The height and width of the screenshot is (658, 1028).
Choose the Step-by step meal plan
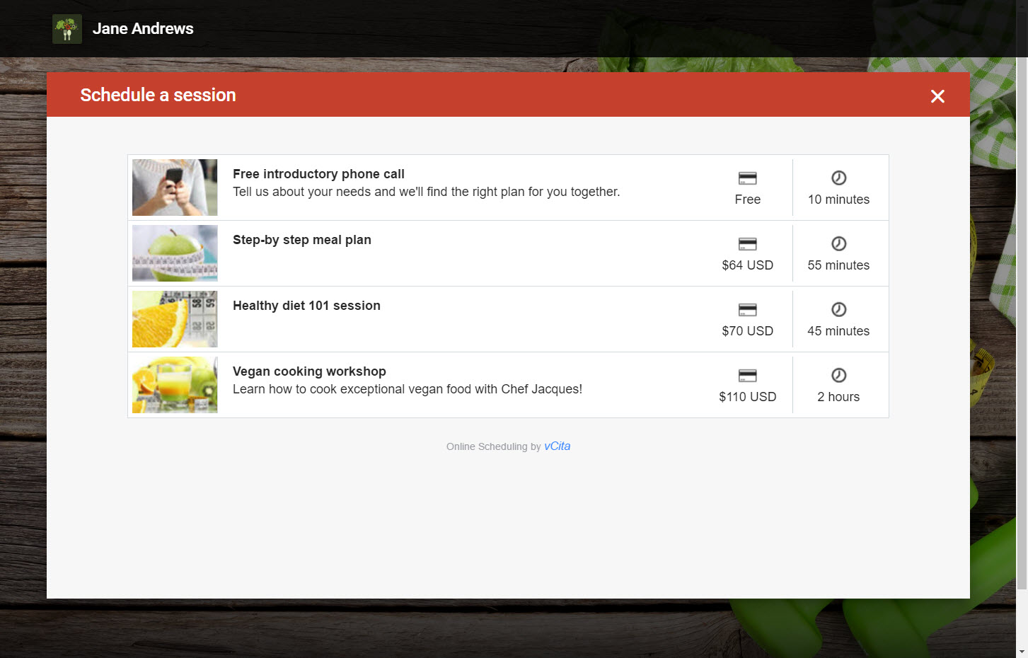tap(508, 253)
